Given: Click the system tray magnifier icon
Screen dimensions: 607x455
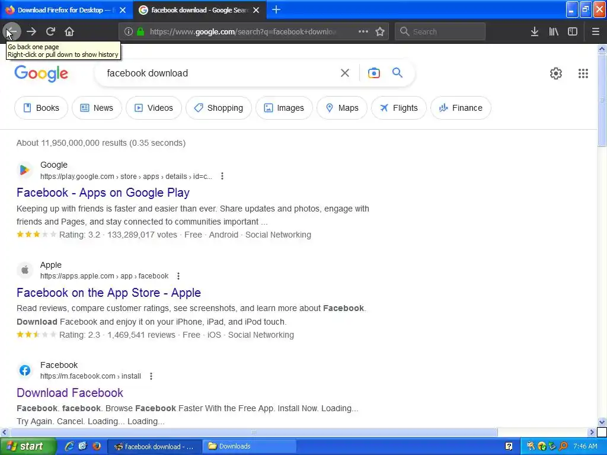Looking at the screenshot, I should click(564, 447).
